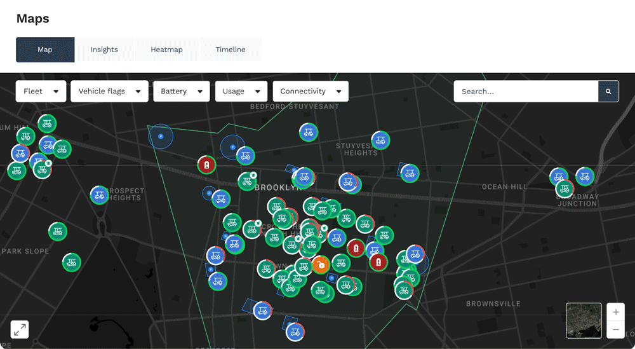635x349 pixels.
Task: Open the Vehicle flags dropdown
Action: (109, 91)
